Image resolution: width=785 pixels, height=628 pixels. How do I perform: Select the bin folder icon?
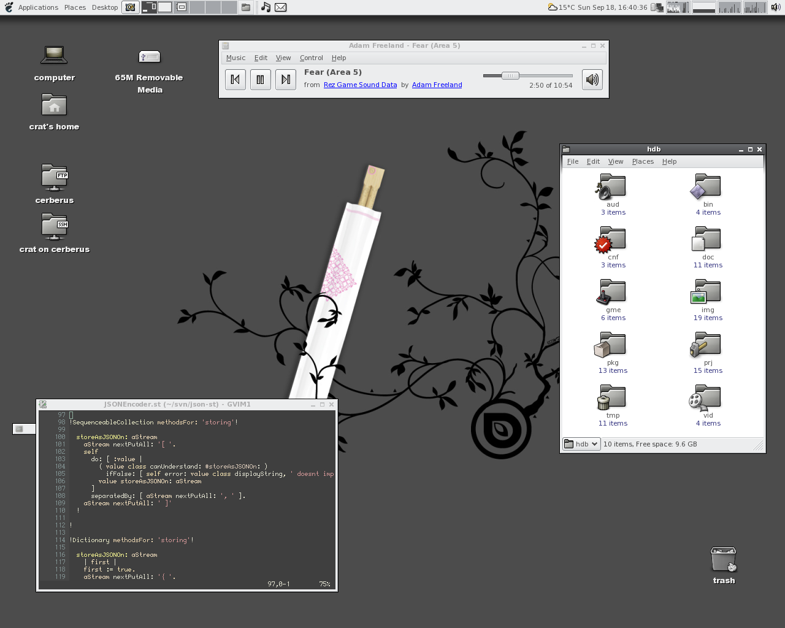pos(706,187)
